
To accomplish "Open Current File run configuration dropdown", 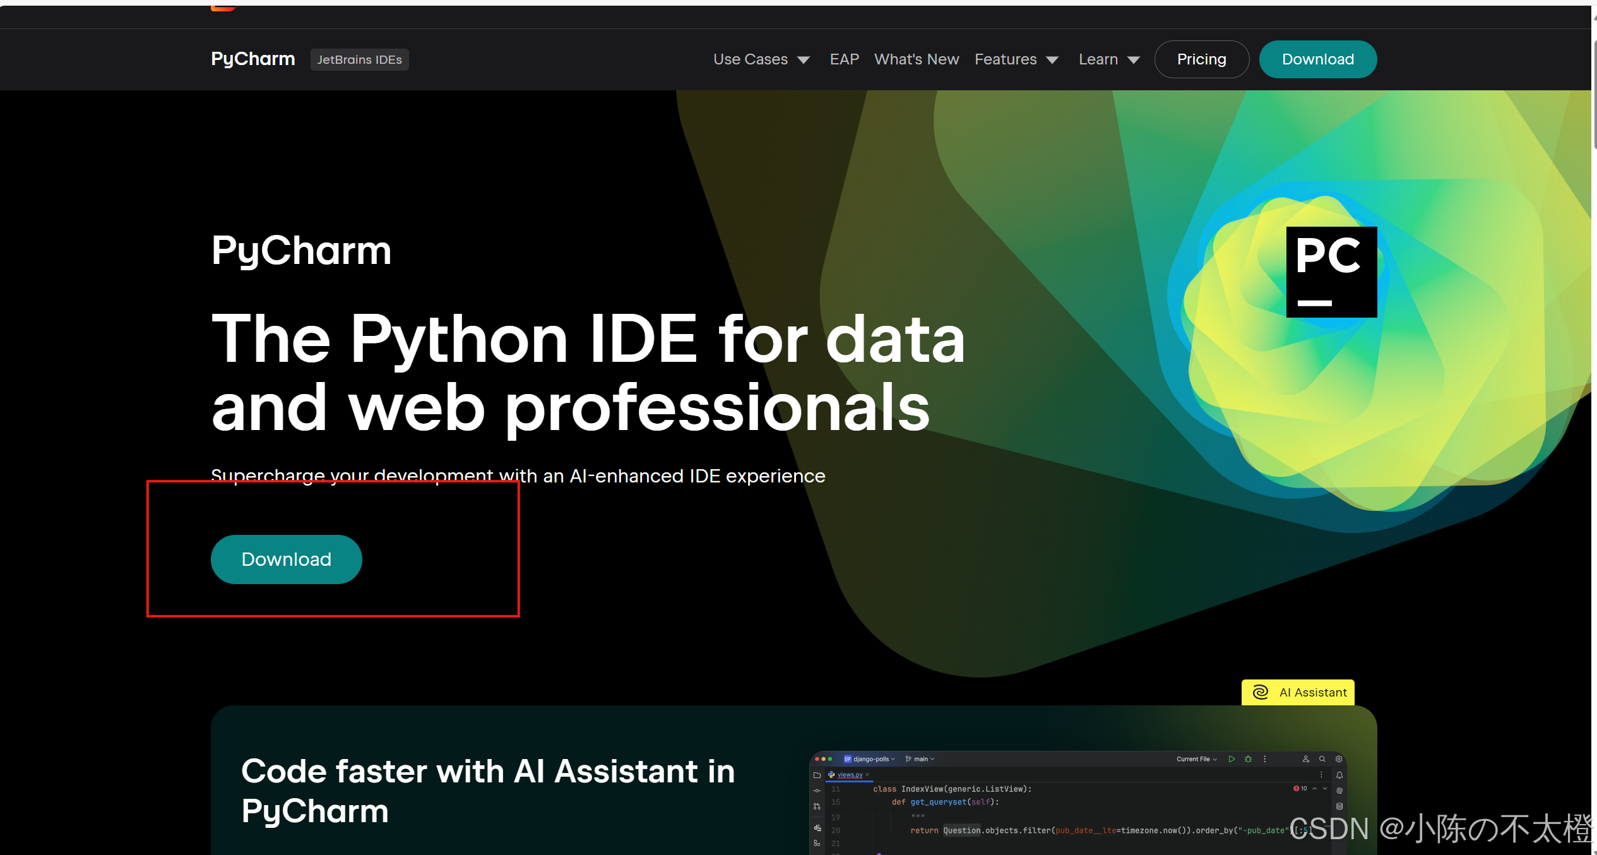I will pyautogui.click(x=1197, y=759).
